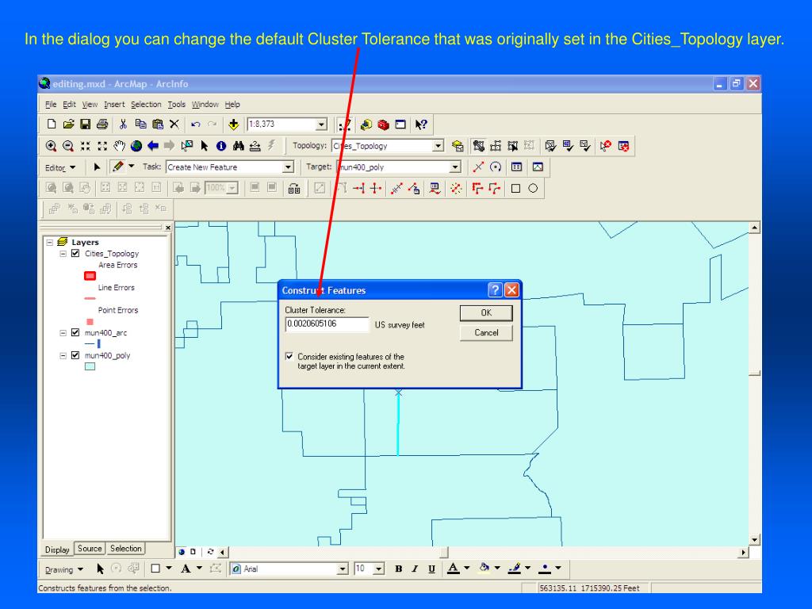Toggle Italic text formatting
Viewport: 812px width, 609px height.
pyautogui.click(x=415, y=569)
